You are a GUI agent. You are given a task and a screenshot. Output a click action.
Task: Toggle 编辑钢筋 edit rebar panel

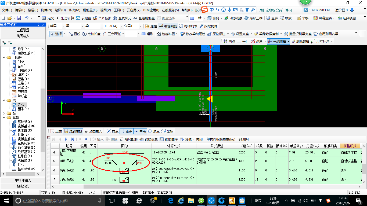click(168, 26)
